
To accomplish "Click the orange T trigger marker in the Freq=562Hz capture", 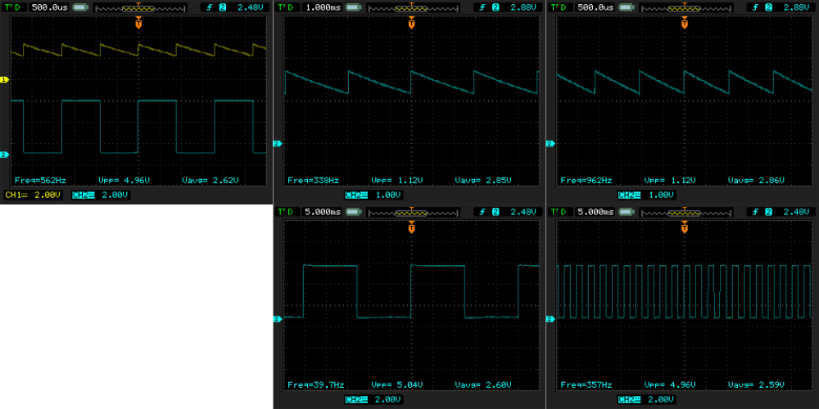I will (x=138, y=23).
